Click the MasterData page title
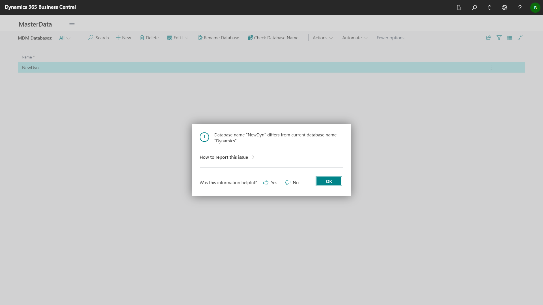This screenshot has width=543, height=305. (x=35, y=24)
